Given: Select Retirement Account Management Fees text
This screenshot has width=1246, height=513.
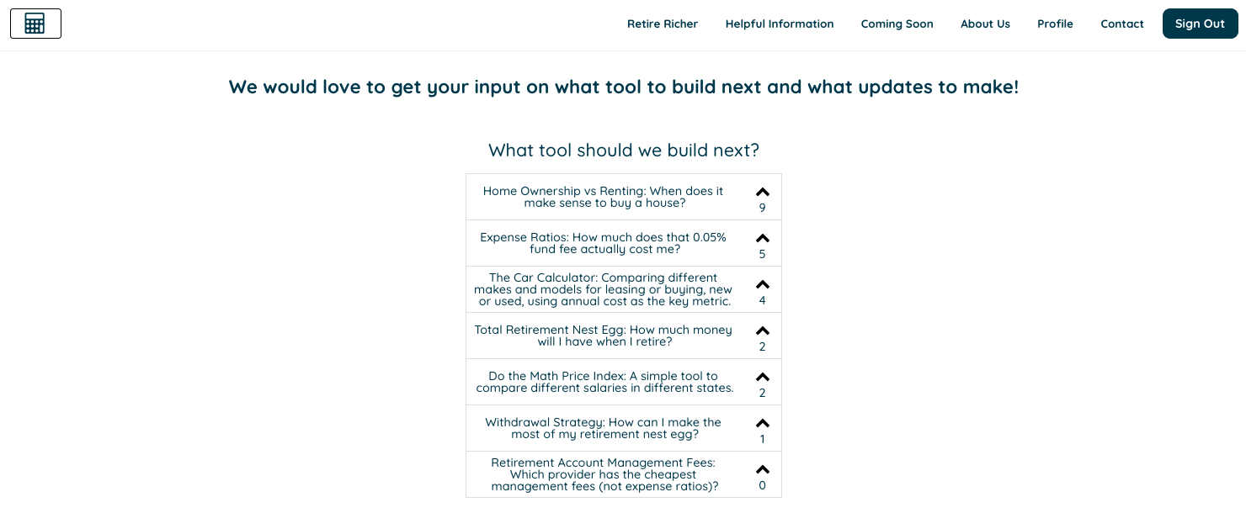Looking at the screenshot, I should (x=604, y=474).
